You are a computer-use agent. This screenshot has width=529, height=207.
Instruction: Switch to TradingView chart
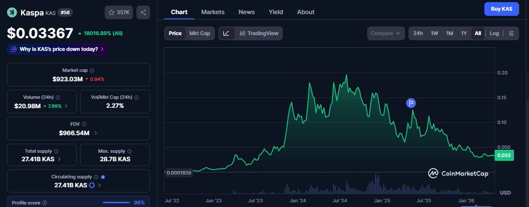(x=259, y=33)
